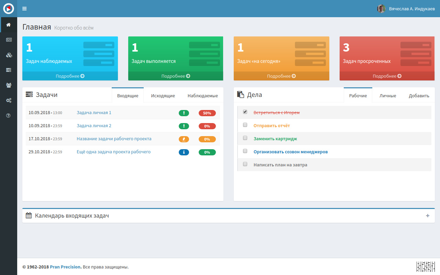The height and width of the screenshot is (275, 440).
Task: Toggle the sidebar with the hamburger icon
Action: point(24,9)
